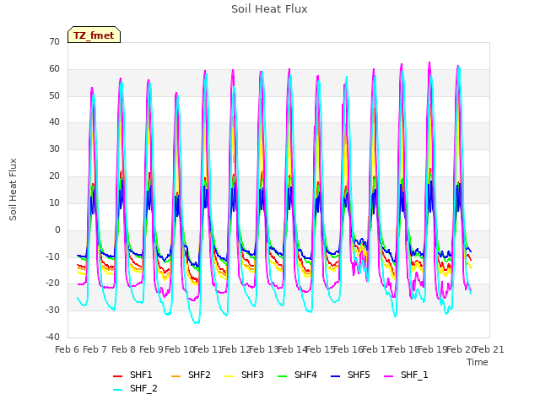Click the SHF5 legend entry
Image resolution: width=540 pixels, height=405 pixels.
coord(350,375)
